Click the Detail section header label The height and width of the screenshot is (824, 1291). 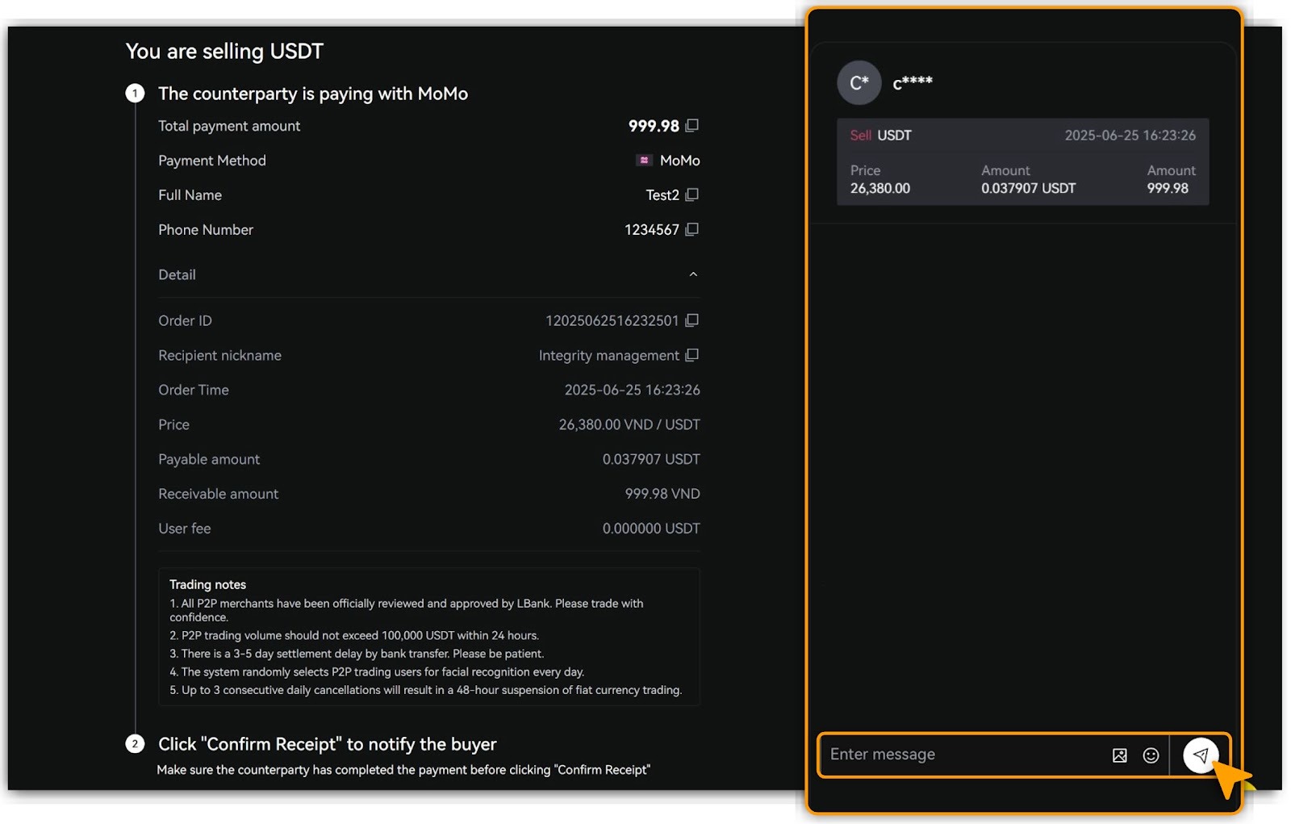177,275
